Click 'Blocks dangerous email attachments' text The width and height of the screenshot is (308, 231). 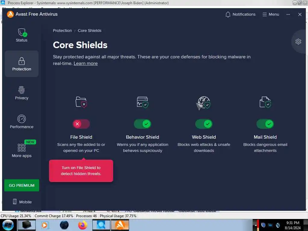pyautogui.click(x=265, y=147)
